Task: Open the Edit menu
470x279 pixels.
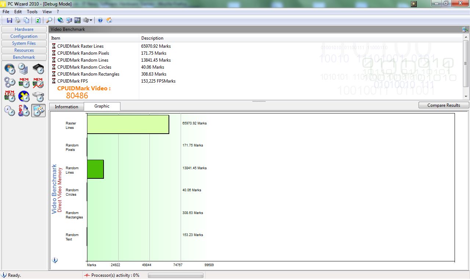Action: (18, 12)
